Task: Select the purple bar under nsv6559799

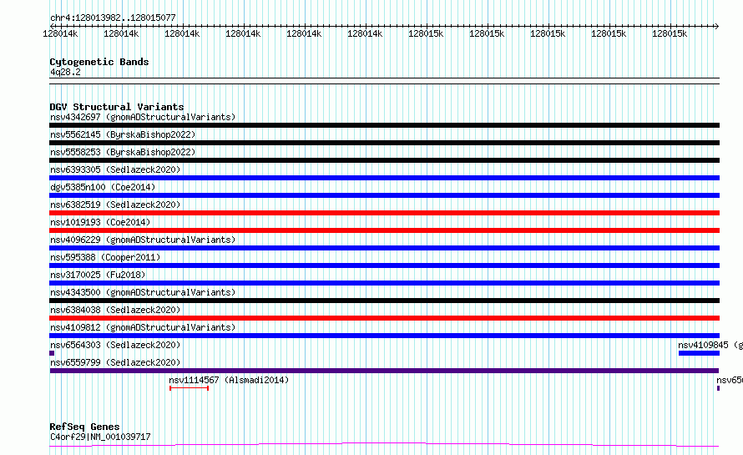Action: click(x=384, y=371)
